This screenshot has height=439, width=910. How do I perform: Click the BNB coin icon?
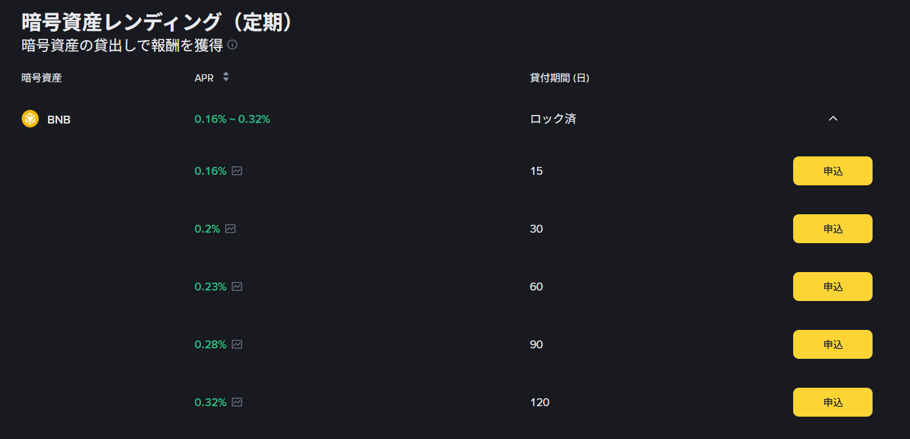point(30,119)
